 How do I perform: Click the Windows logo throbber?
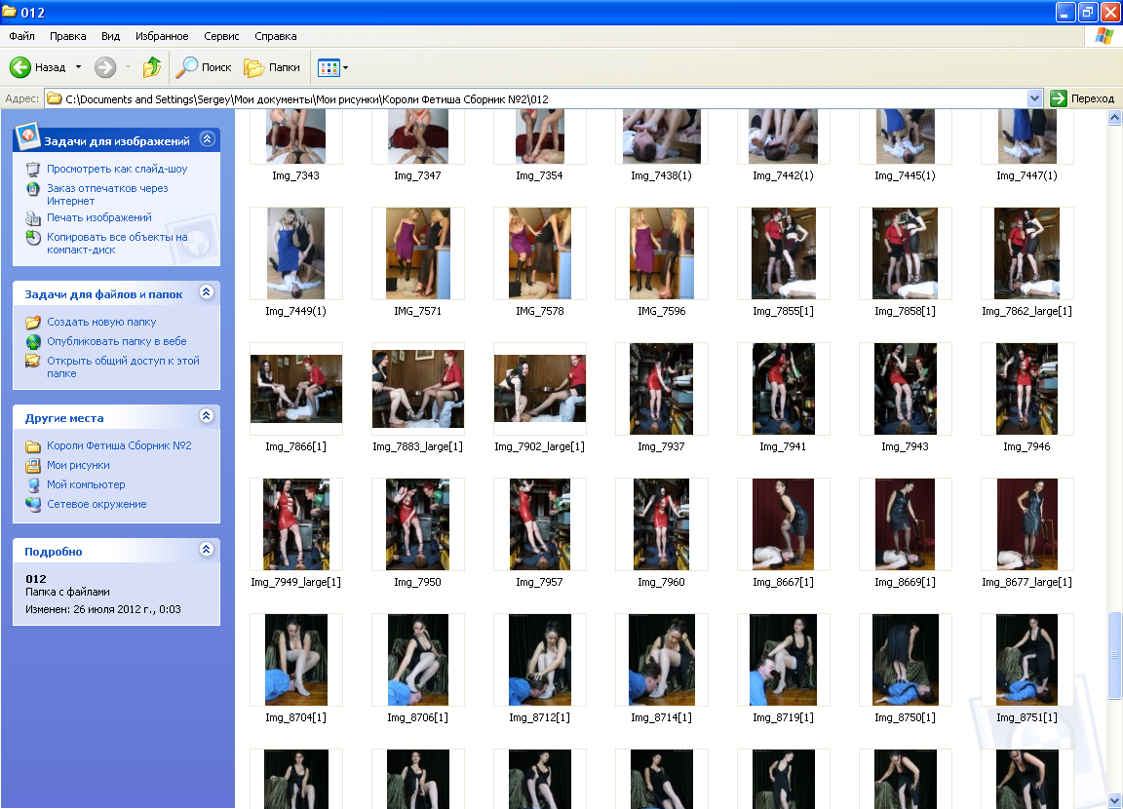tap(1104, 36)
